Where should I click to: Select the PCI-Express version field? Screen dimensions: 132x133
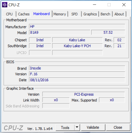(84, 94)
